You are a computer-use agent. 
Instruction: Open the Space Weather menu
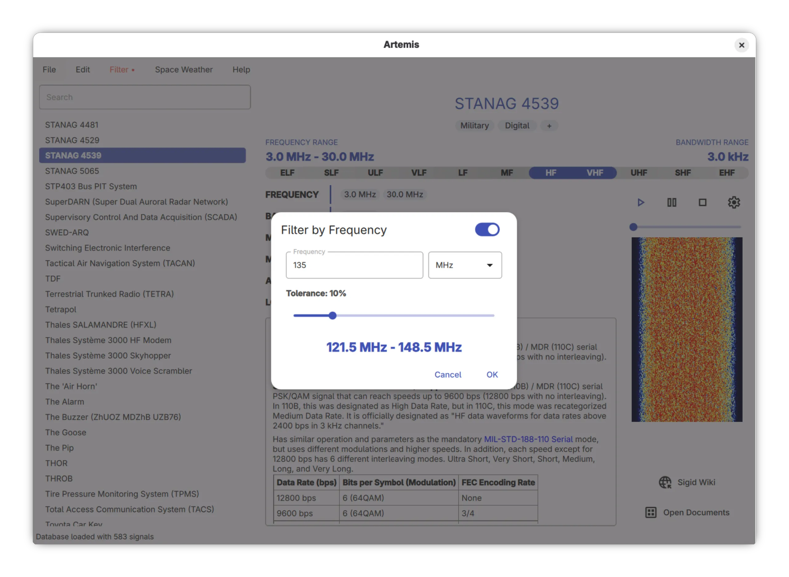pyautogui.click(x=184, y=70)
